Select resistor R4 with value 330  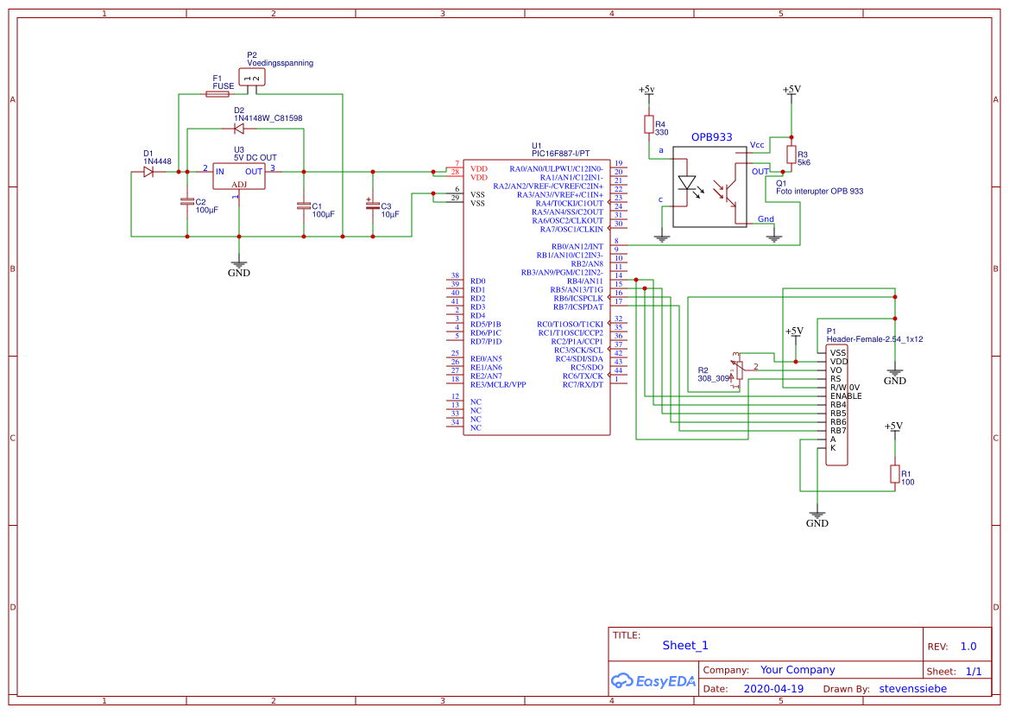650,125
